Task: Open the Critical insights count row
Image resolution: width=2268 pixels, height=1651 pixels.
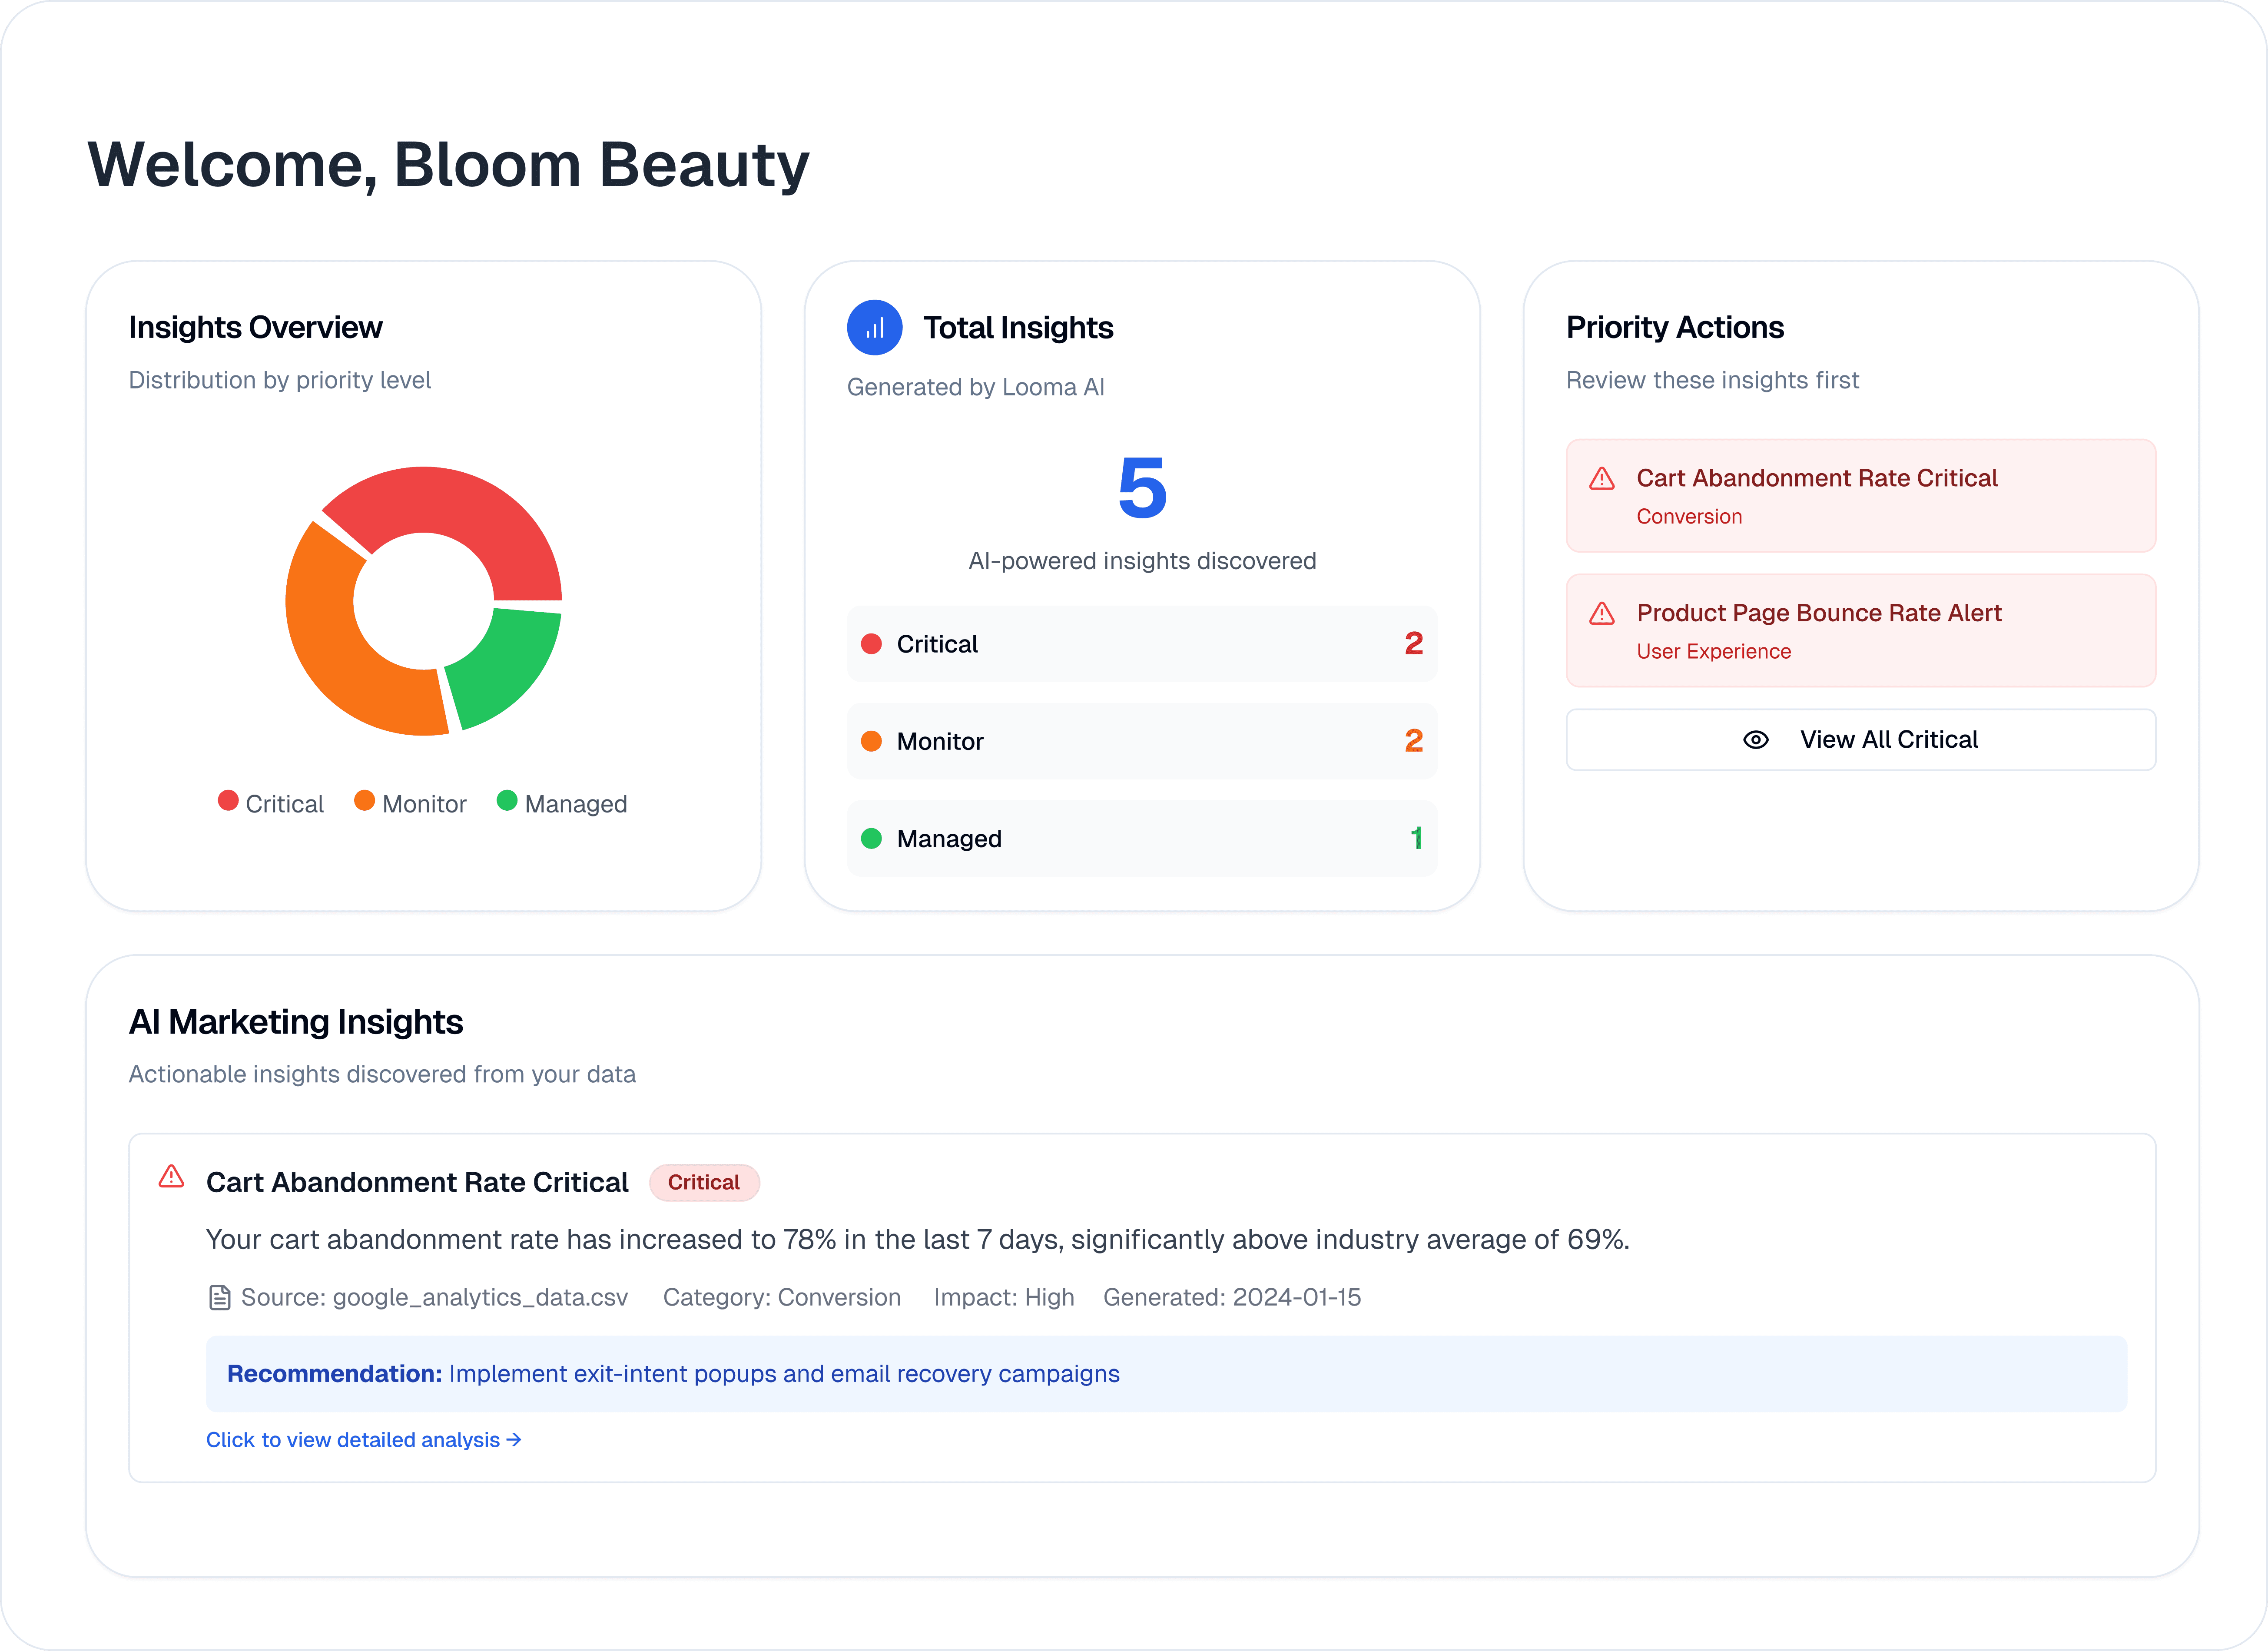Action: (1142, 644)
